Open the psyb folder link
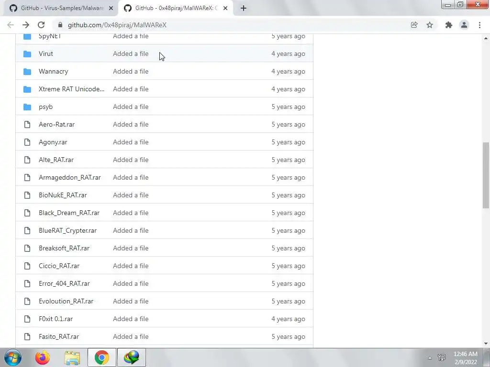 (45, 107)
